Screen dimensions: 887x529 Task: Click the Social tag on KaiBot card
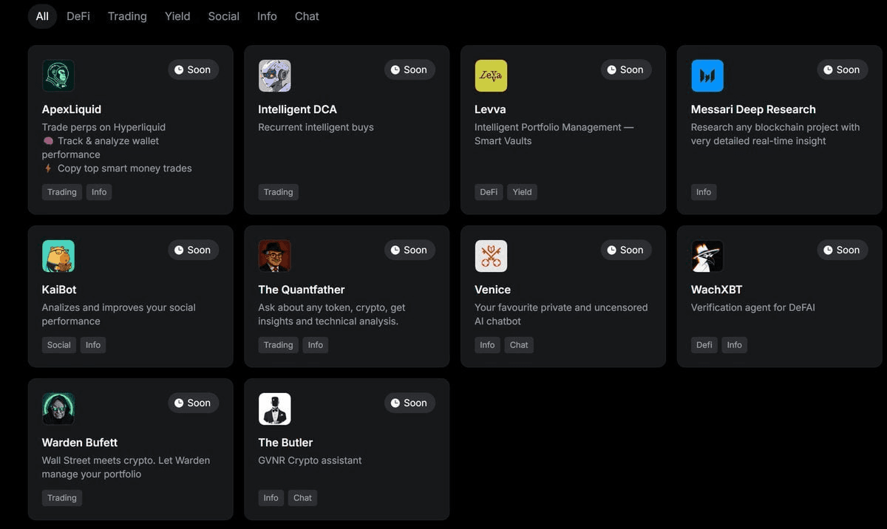[x=59, y=345]
